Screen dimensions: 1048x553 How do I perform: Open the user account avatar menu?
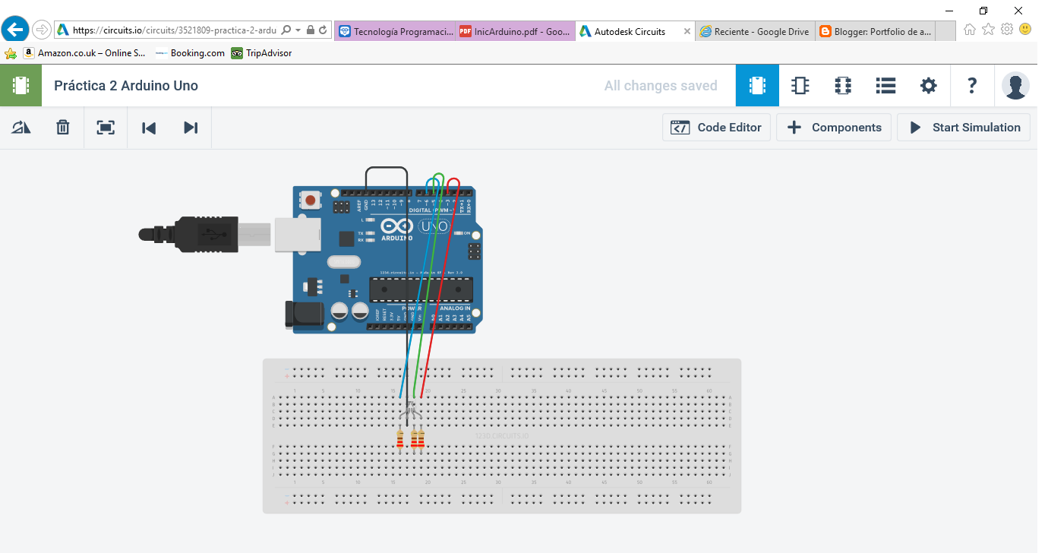pyautogui.click(x=1016, y=85)
